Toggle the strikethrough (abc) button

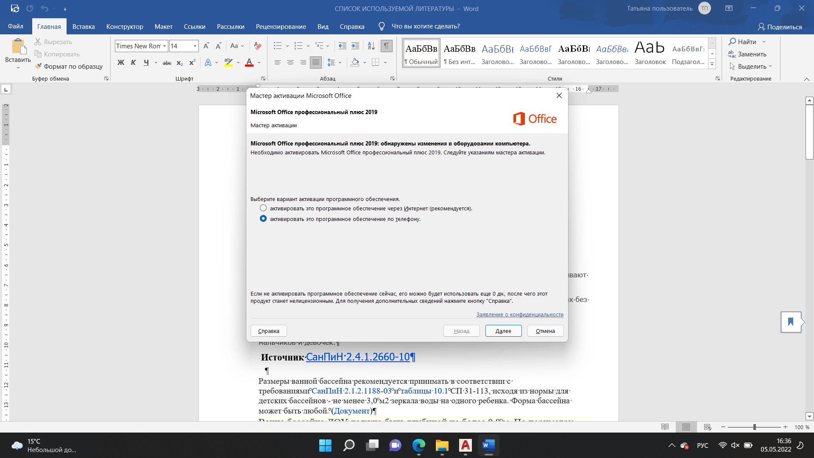167,63
